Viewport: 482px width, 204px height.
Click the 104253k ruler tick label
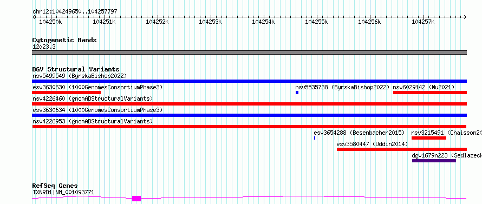tap(211, 22)
